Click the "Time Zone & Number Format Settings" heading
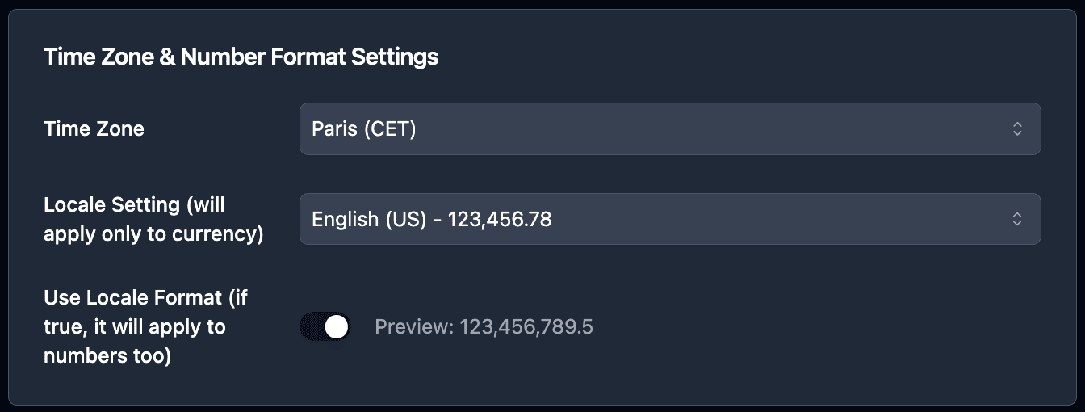This screenshot has height=412, width=1085. pos(241,57)
